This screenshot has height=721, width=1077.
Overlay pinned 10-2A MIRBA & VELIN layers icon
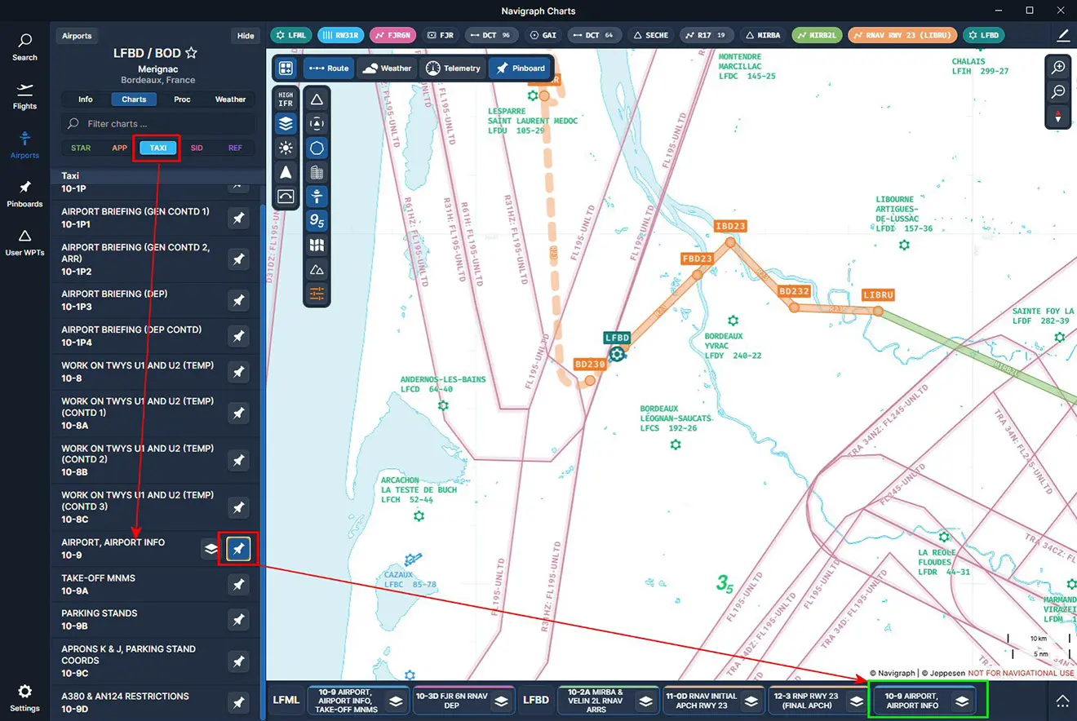click(645, 701)
